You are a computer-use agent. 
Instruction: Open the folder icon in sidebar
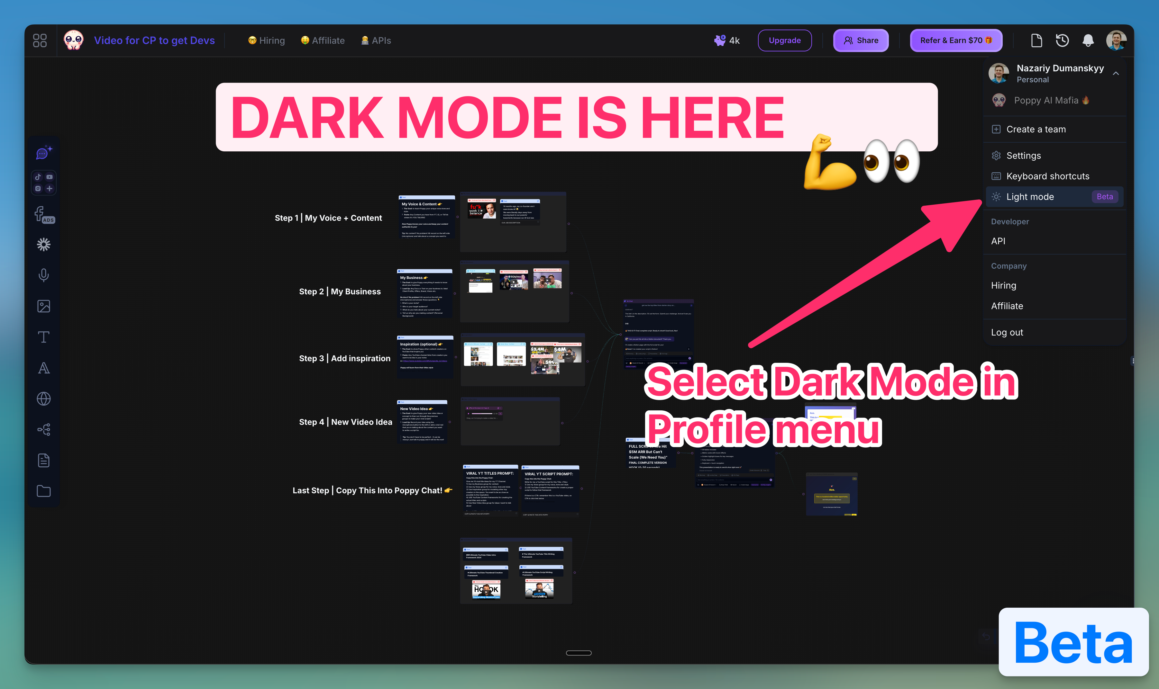[44, 491]
